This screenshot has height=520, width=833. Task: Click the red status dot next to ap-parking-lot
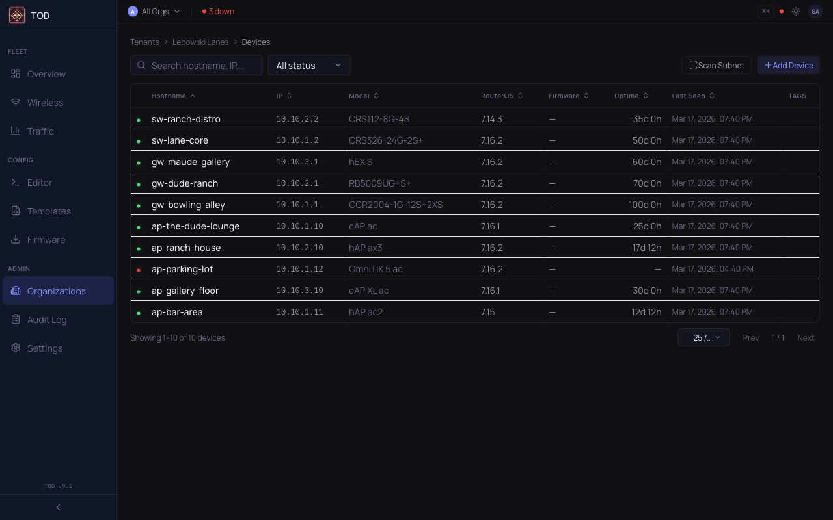[x=139, y=269]
